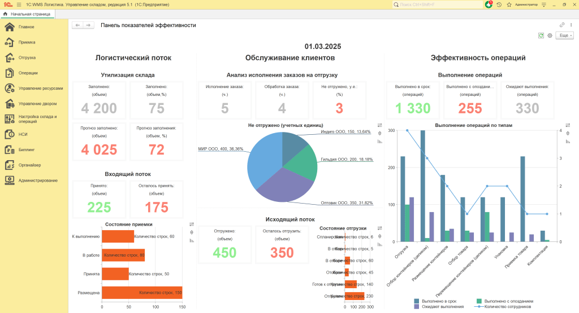Click the Администратор user name

(526, 5)
